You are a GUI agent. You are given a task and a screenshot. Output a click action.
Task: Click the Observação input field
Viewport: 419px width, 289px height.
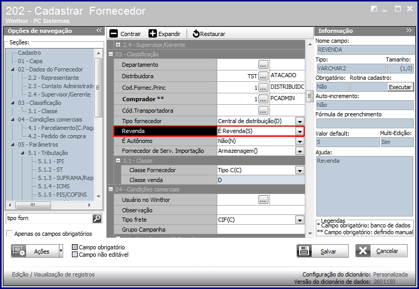(x=261, y=210)
